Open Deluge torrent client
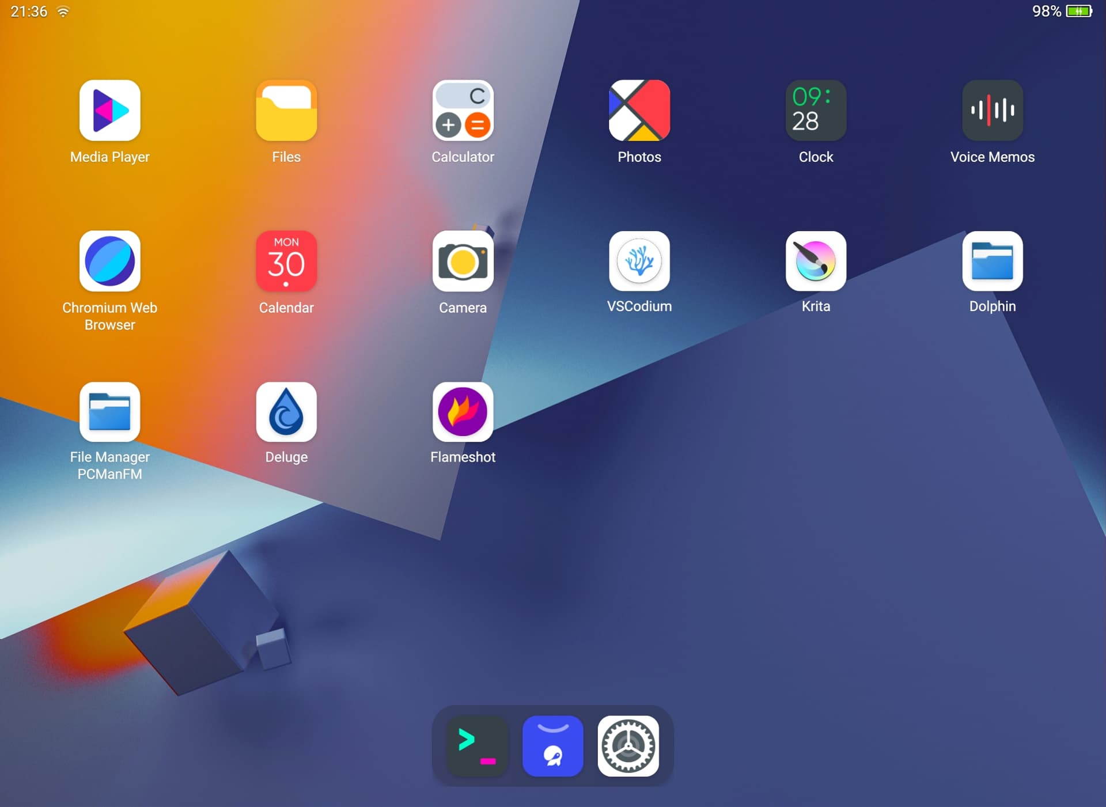This screenshot has height=807, width=1106. coord(286,412)
